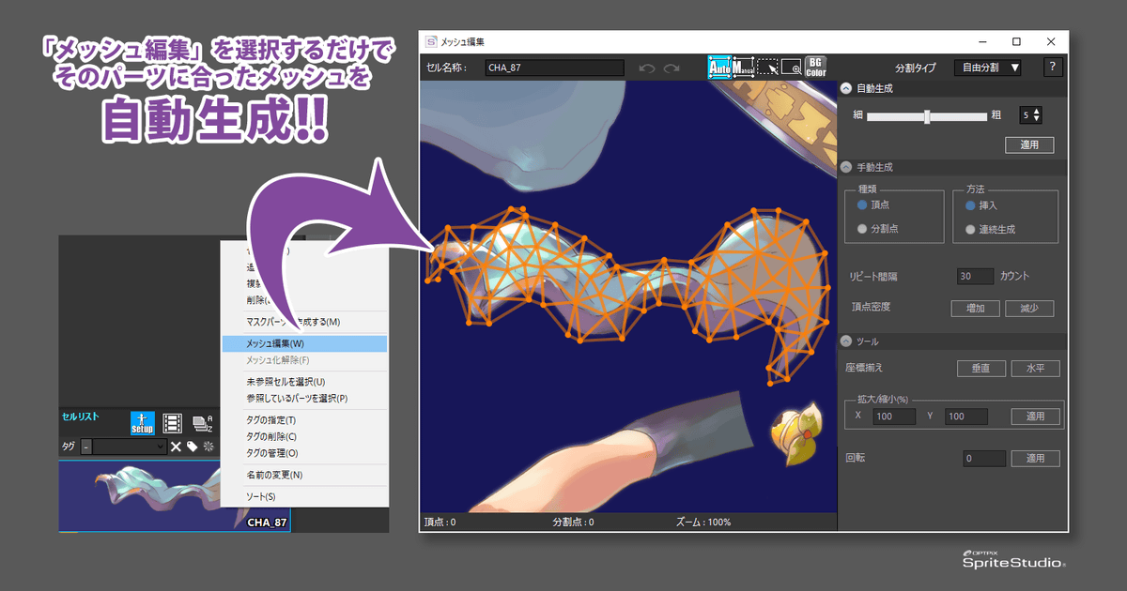Select the 分割点 radio button

pyautogui.click(x=862, y=228)
